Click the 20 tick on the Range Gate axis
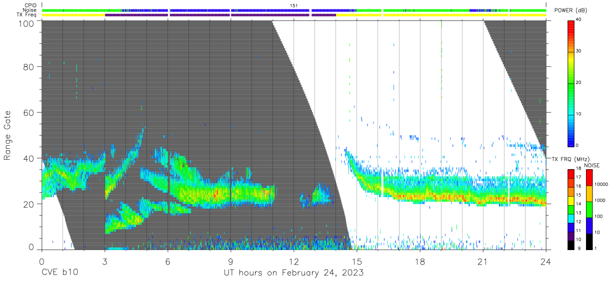The height and width of the screenshot is (283, 614). [x=29, y=204]
